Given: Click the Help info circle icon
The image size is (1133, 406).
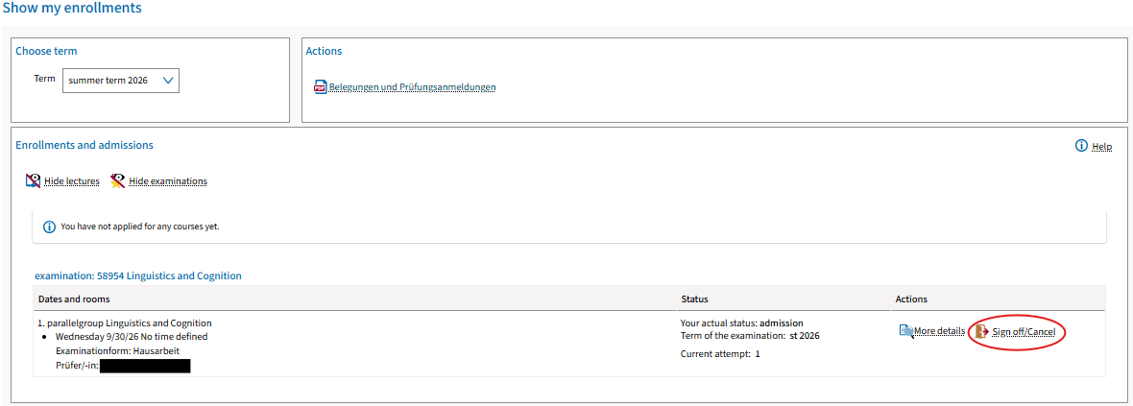Looking at the screenshot, I should (x=1082, y=146).
